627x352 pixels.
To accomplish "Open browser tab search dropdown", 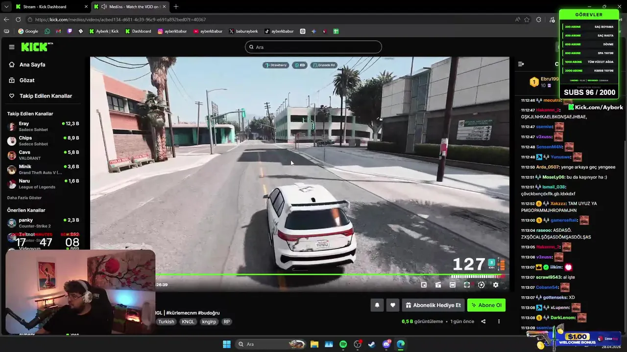I will click(6, 6).
